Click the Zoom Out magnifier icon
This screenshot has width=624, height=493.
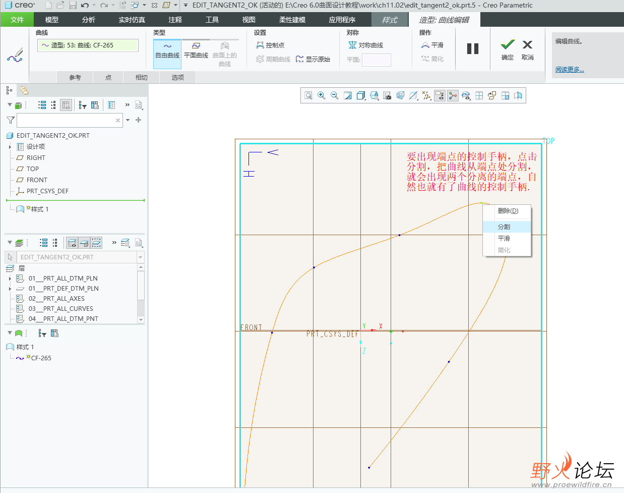point(335,95)
